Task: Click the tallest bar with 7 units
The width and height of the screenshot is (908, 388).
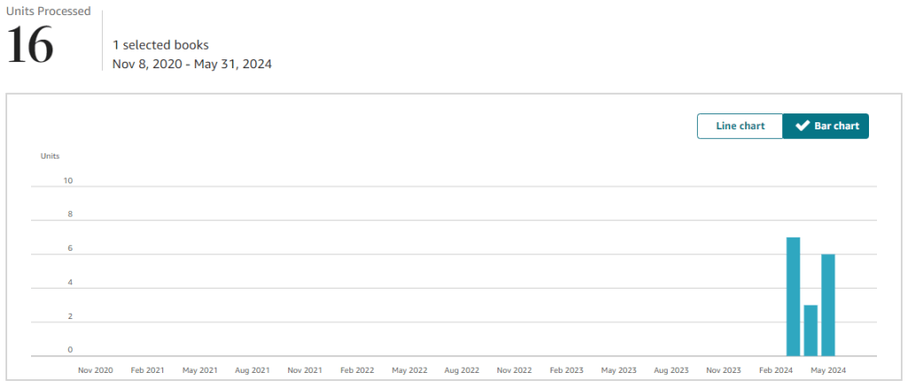Action: (794, 297)
